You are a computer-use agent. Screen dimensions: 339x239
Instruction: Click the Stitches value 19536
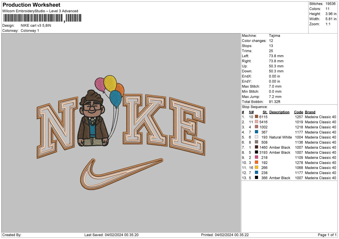(331, 4)
